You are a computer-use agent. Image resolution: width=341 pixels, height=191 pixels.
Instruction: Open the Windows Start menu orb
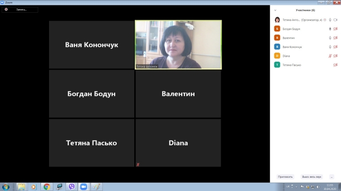tap(6, 187)
